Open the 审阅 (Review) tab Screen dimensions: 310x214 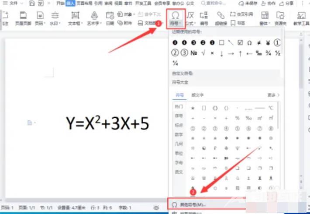108,3
